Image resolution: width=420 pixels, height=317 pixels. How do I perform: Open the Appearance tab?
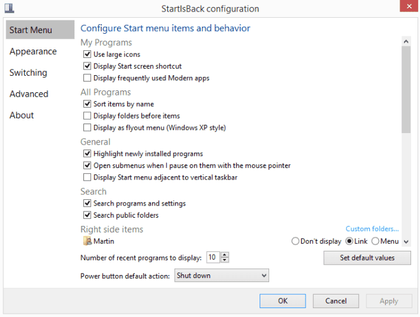(x=33, y=51)
